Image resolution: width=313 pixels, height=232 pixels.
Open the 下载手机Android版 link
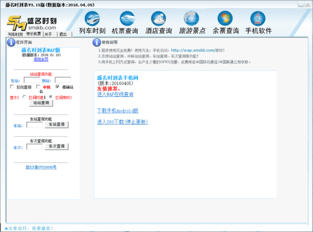click(x=117, y=111)
